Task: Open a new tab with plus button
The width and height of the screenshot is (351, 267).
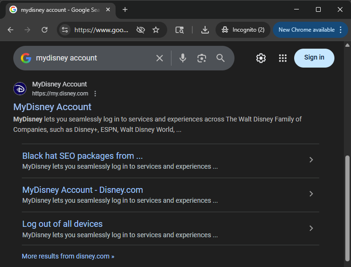Action: click(x=125, y=9)
